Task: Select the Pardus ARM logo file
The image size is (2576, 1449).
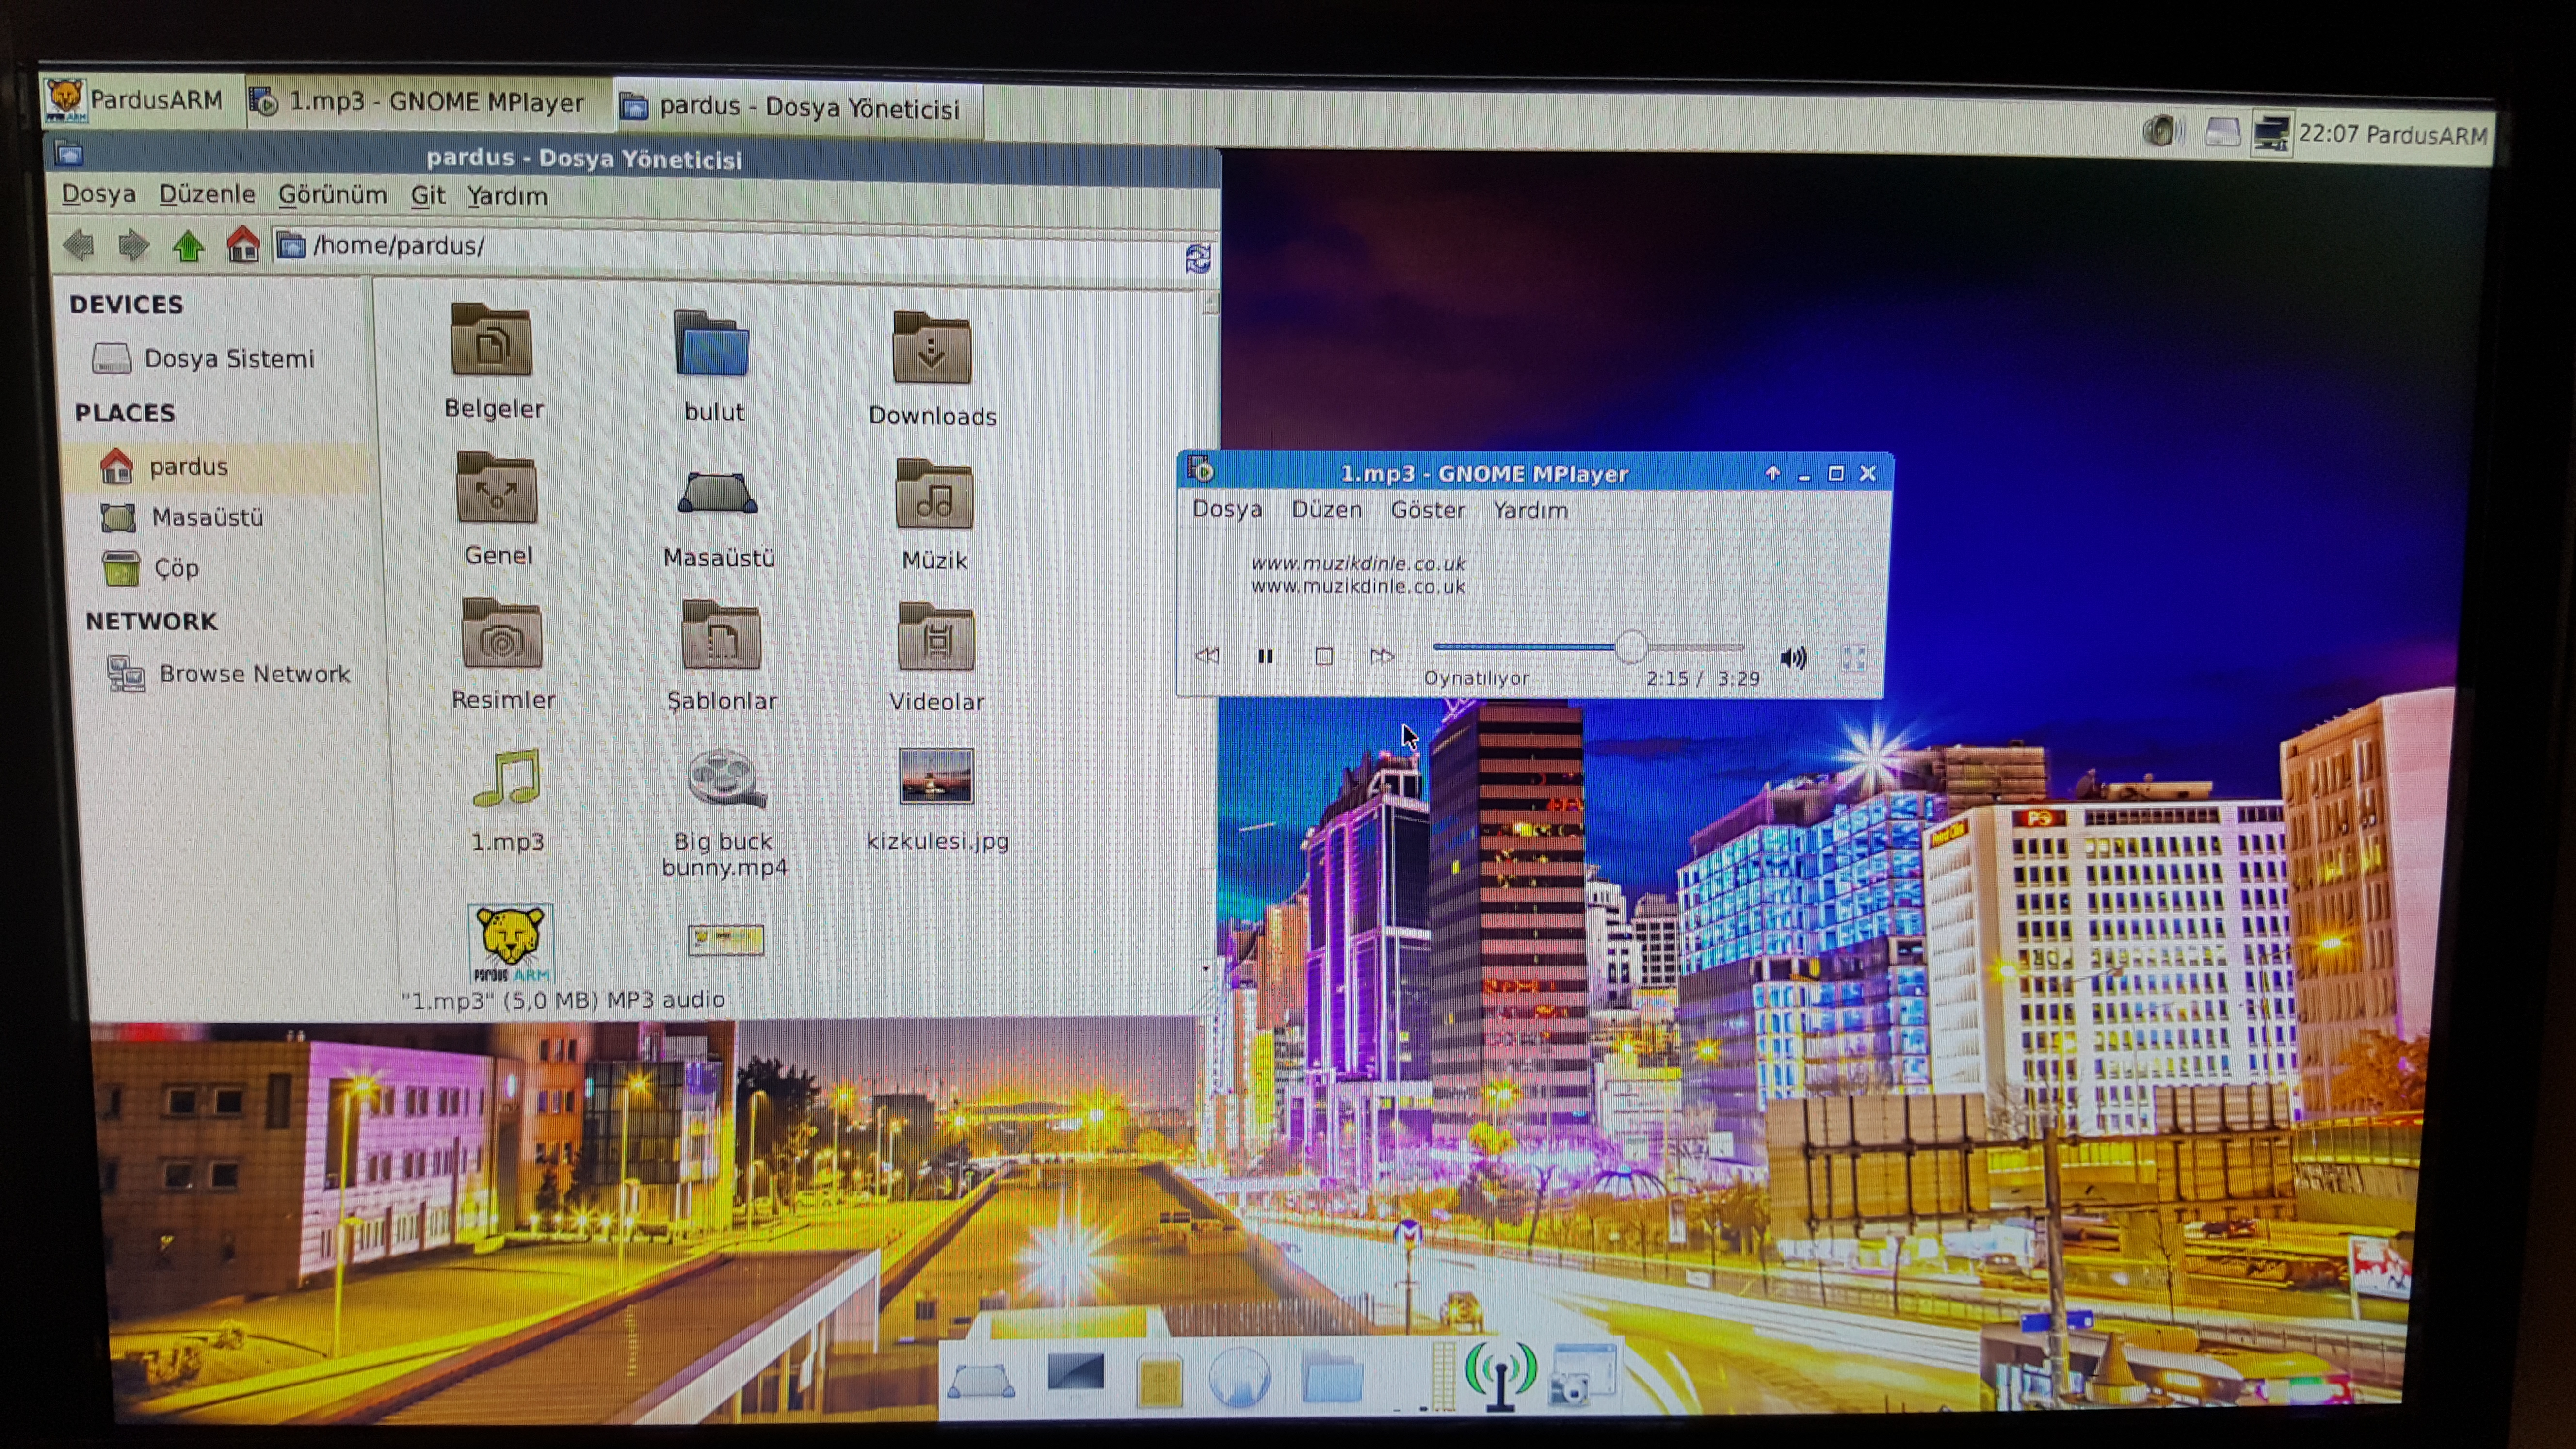Action: point(510,943)
